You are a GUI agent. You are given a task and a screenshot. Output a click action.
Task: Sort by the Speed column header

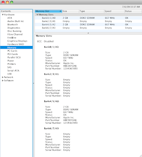coord(114,11)
